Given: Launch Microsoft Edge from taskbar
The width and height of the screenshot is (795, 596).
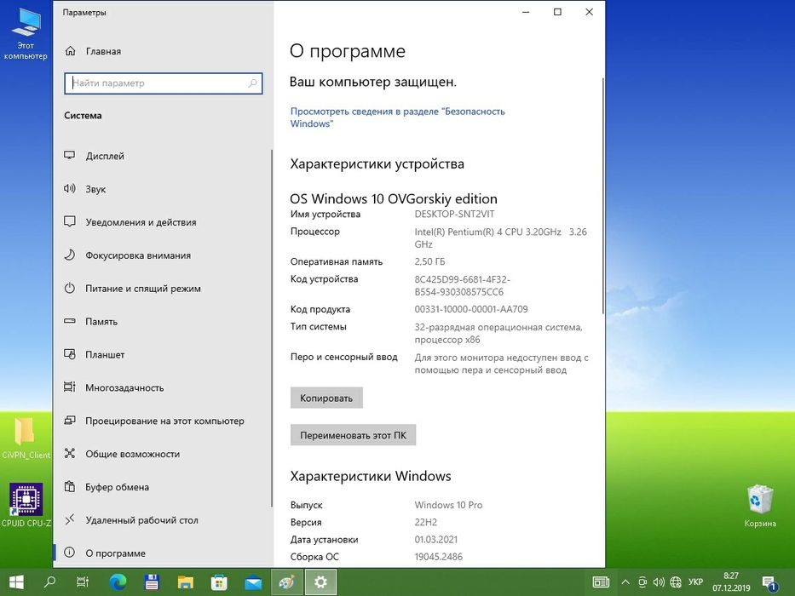Looking at the screenshot, I should tap(118, 582).
